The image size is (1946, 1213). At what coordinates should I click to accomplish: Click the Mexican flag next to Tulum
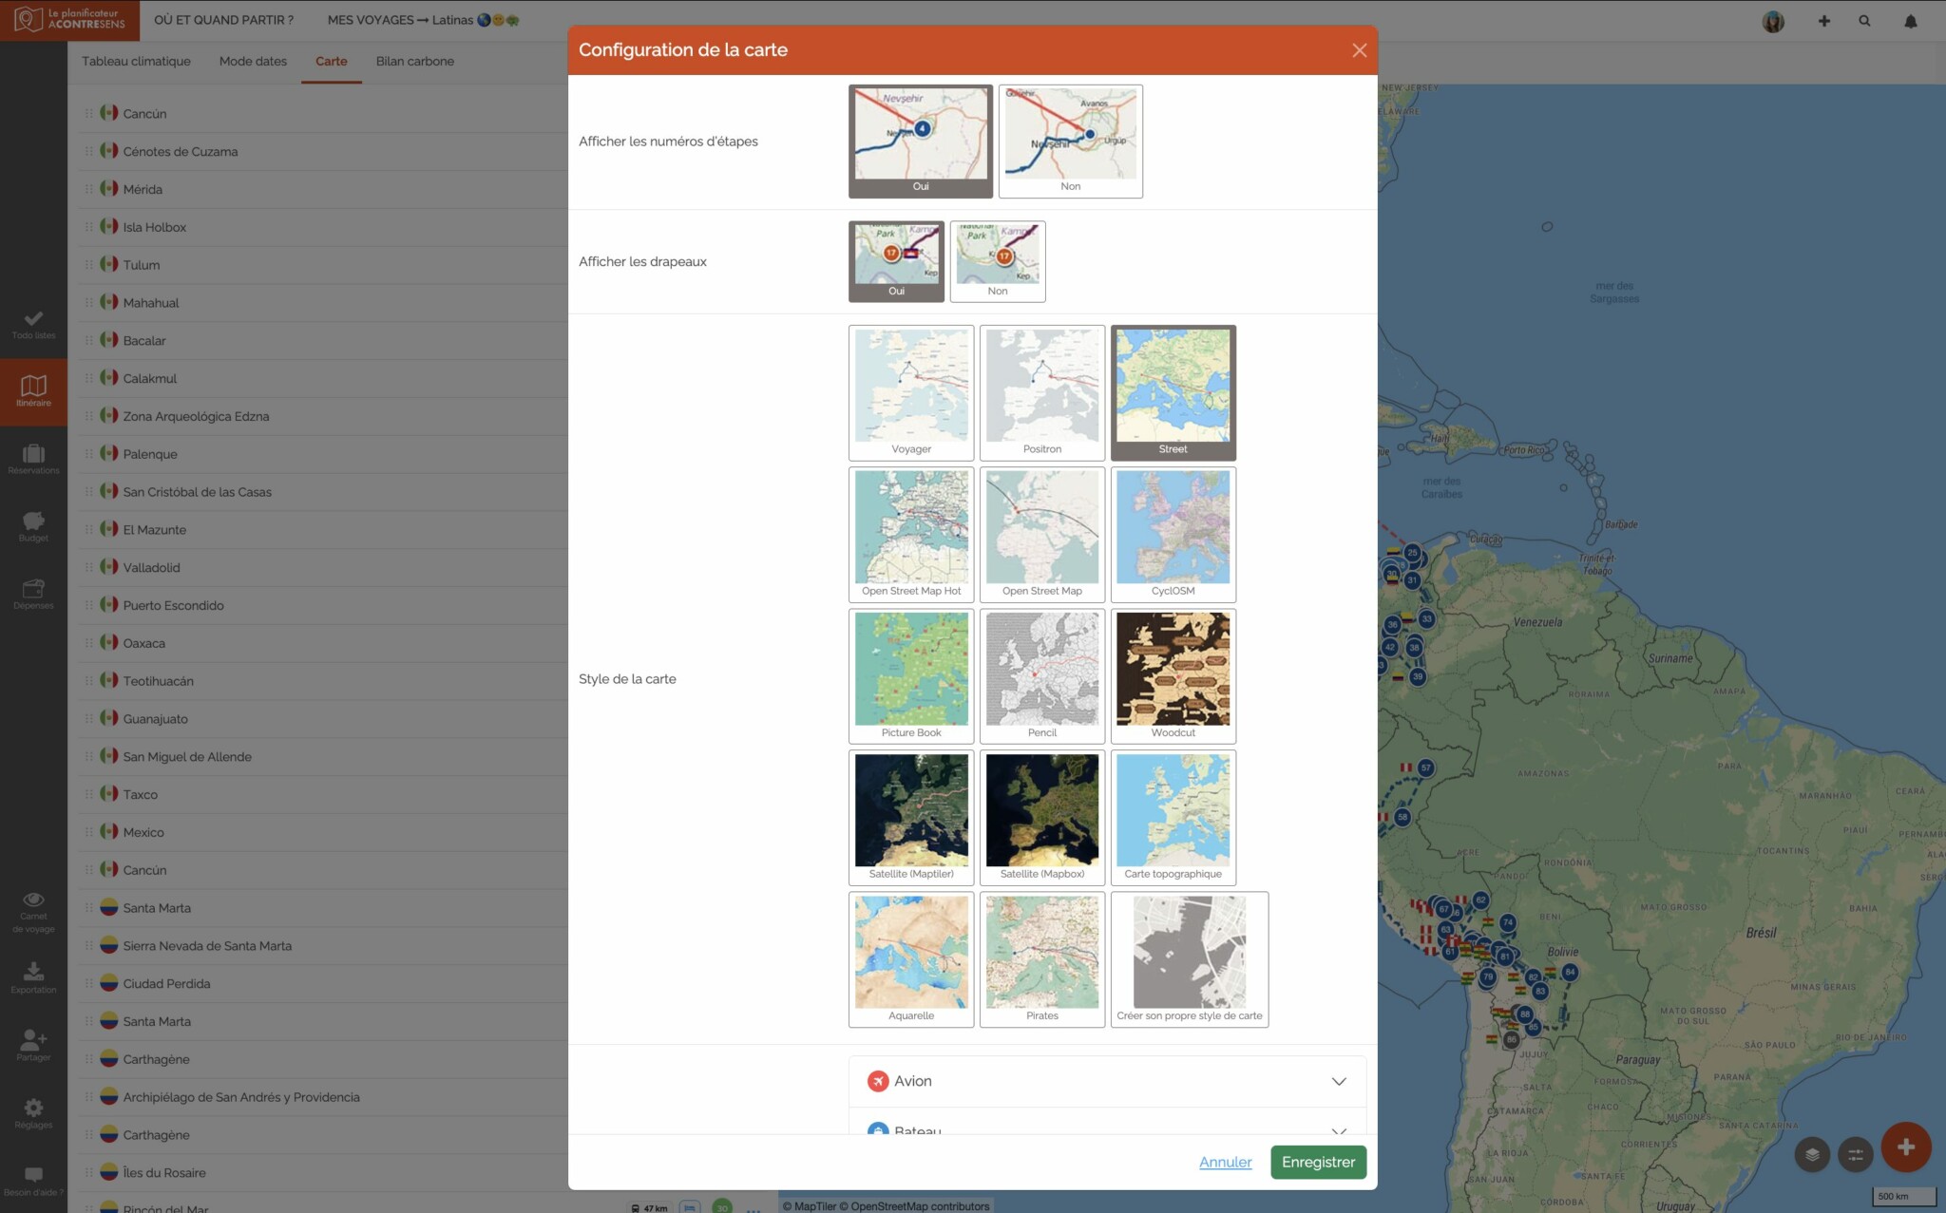[109, 264]
